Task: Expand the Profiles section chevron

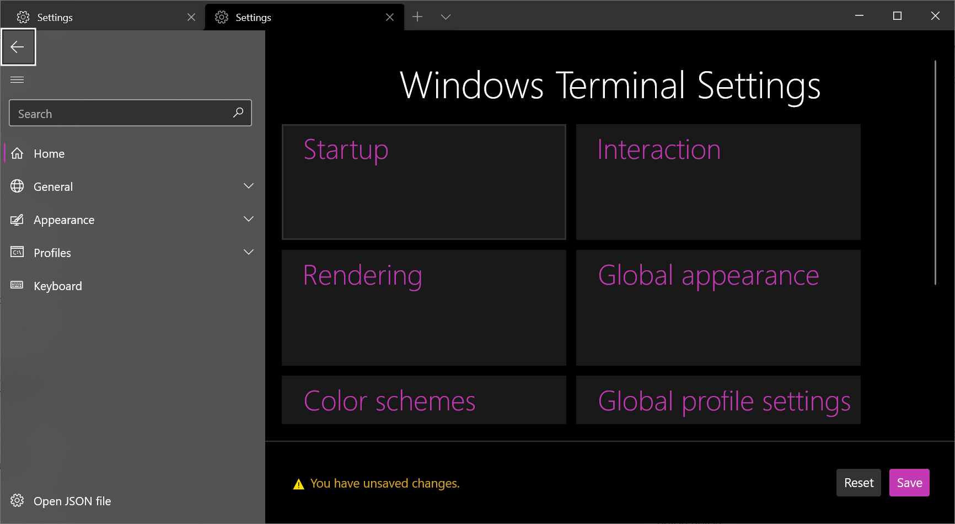Action: (x=249, y=252)
